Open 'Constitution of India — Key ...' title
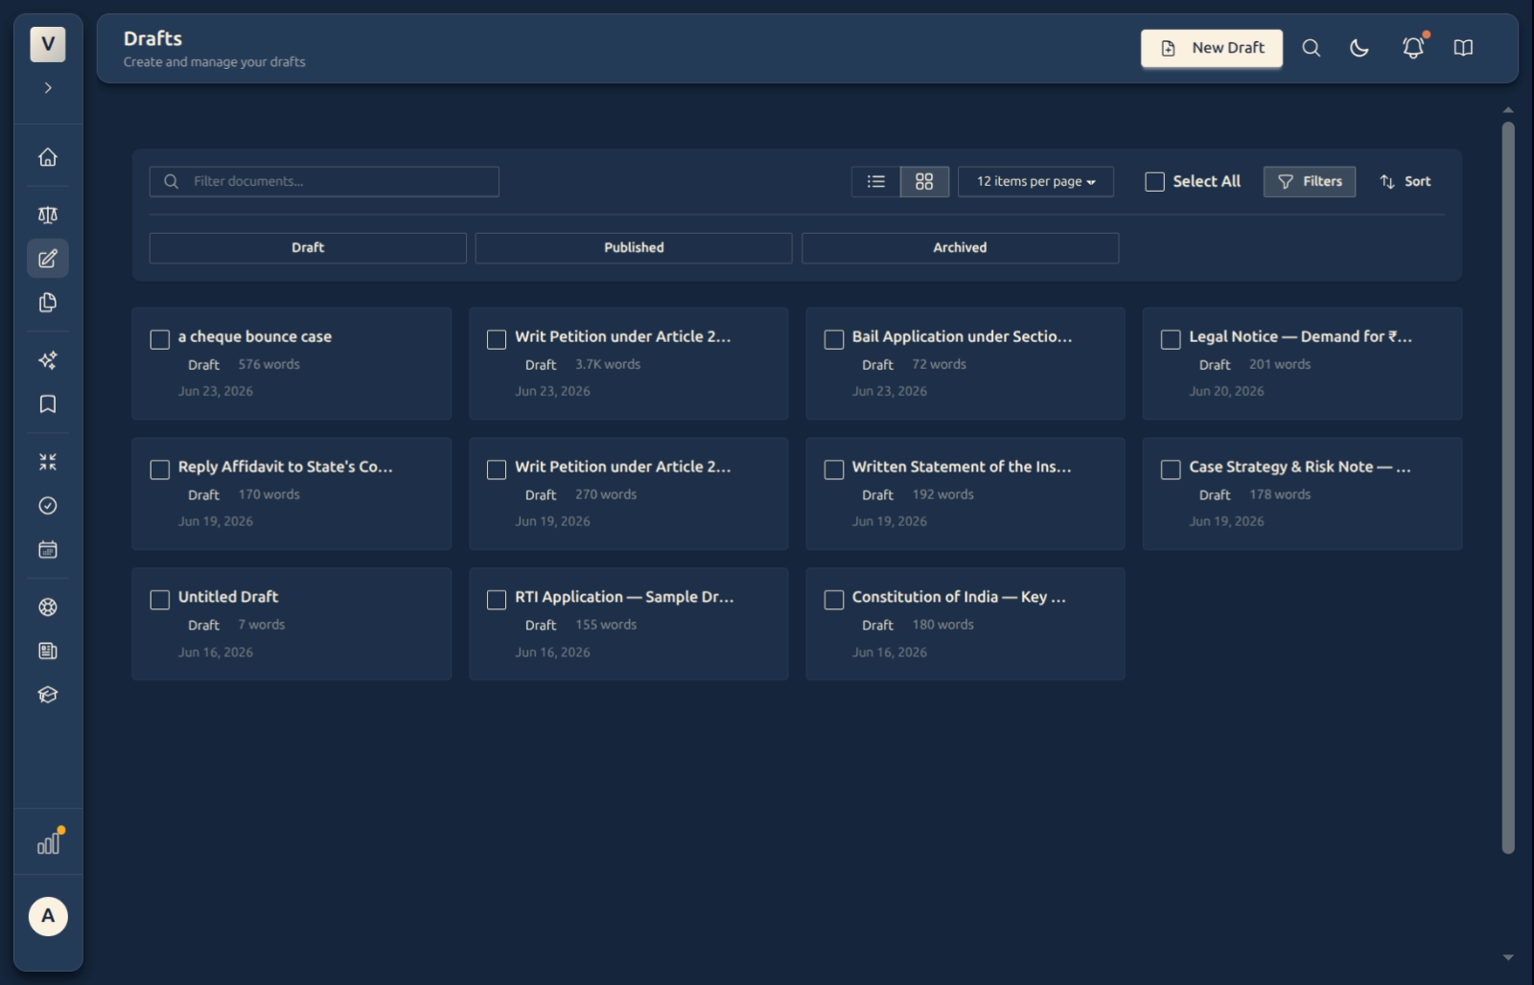Image resolution: width=1534 pixels, height=985 pixels. (959, 597)
